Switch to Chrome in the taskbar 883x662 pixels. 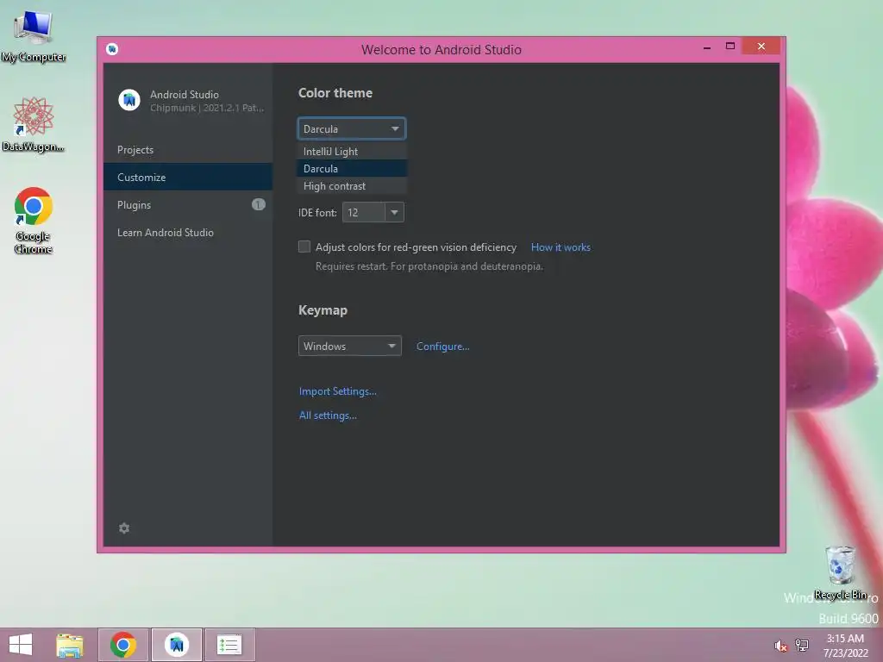pos(123,645)
